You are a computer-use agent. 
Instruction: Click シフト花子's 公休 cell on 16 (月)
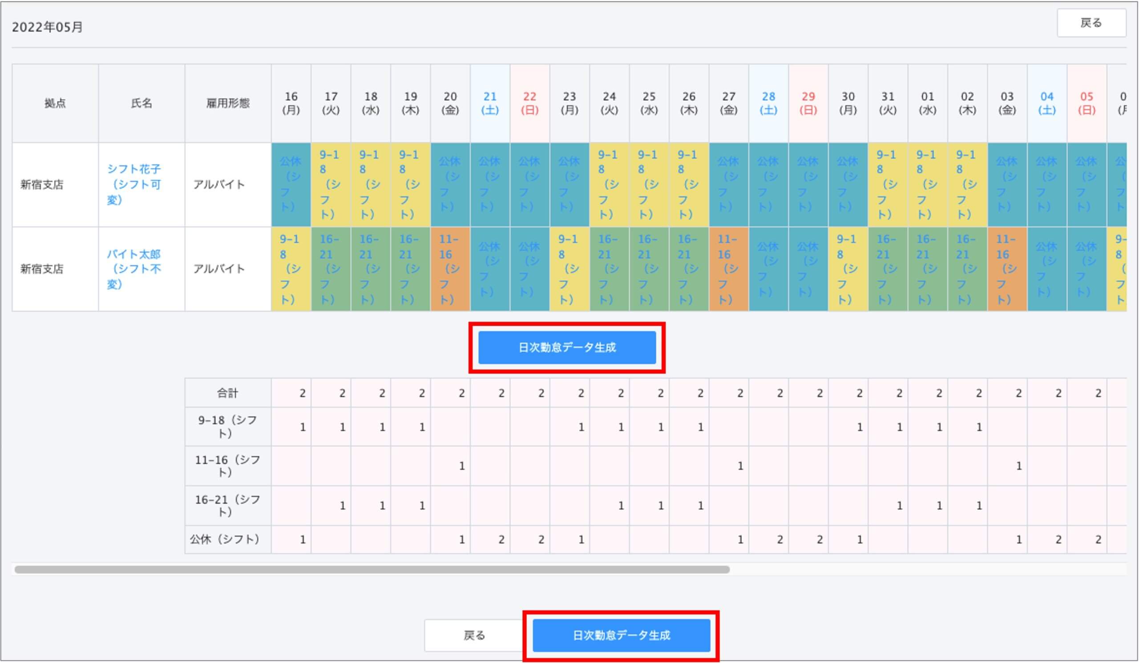click(x=291, y=184)
